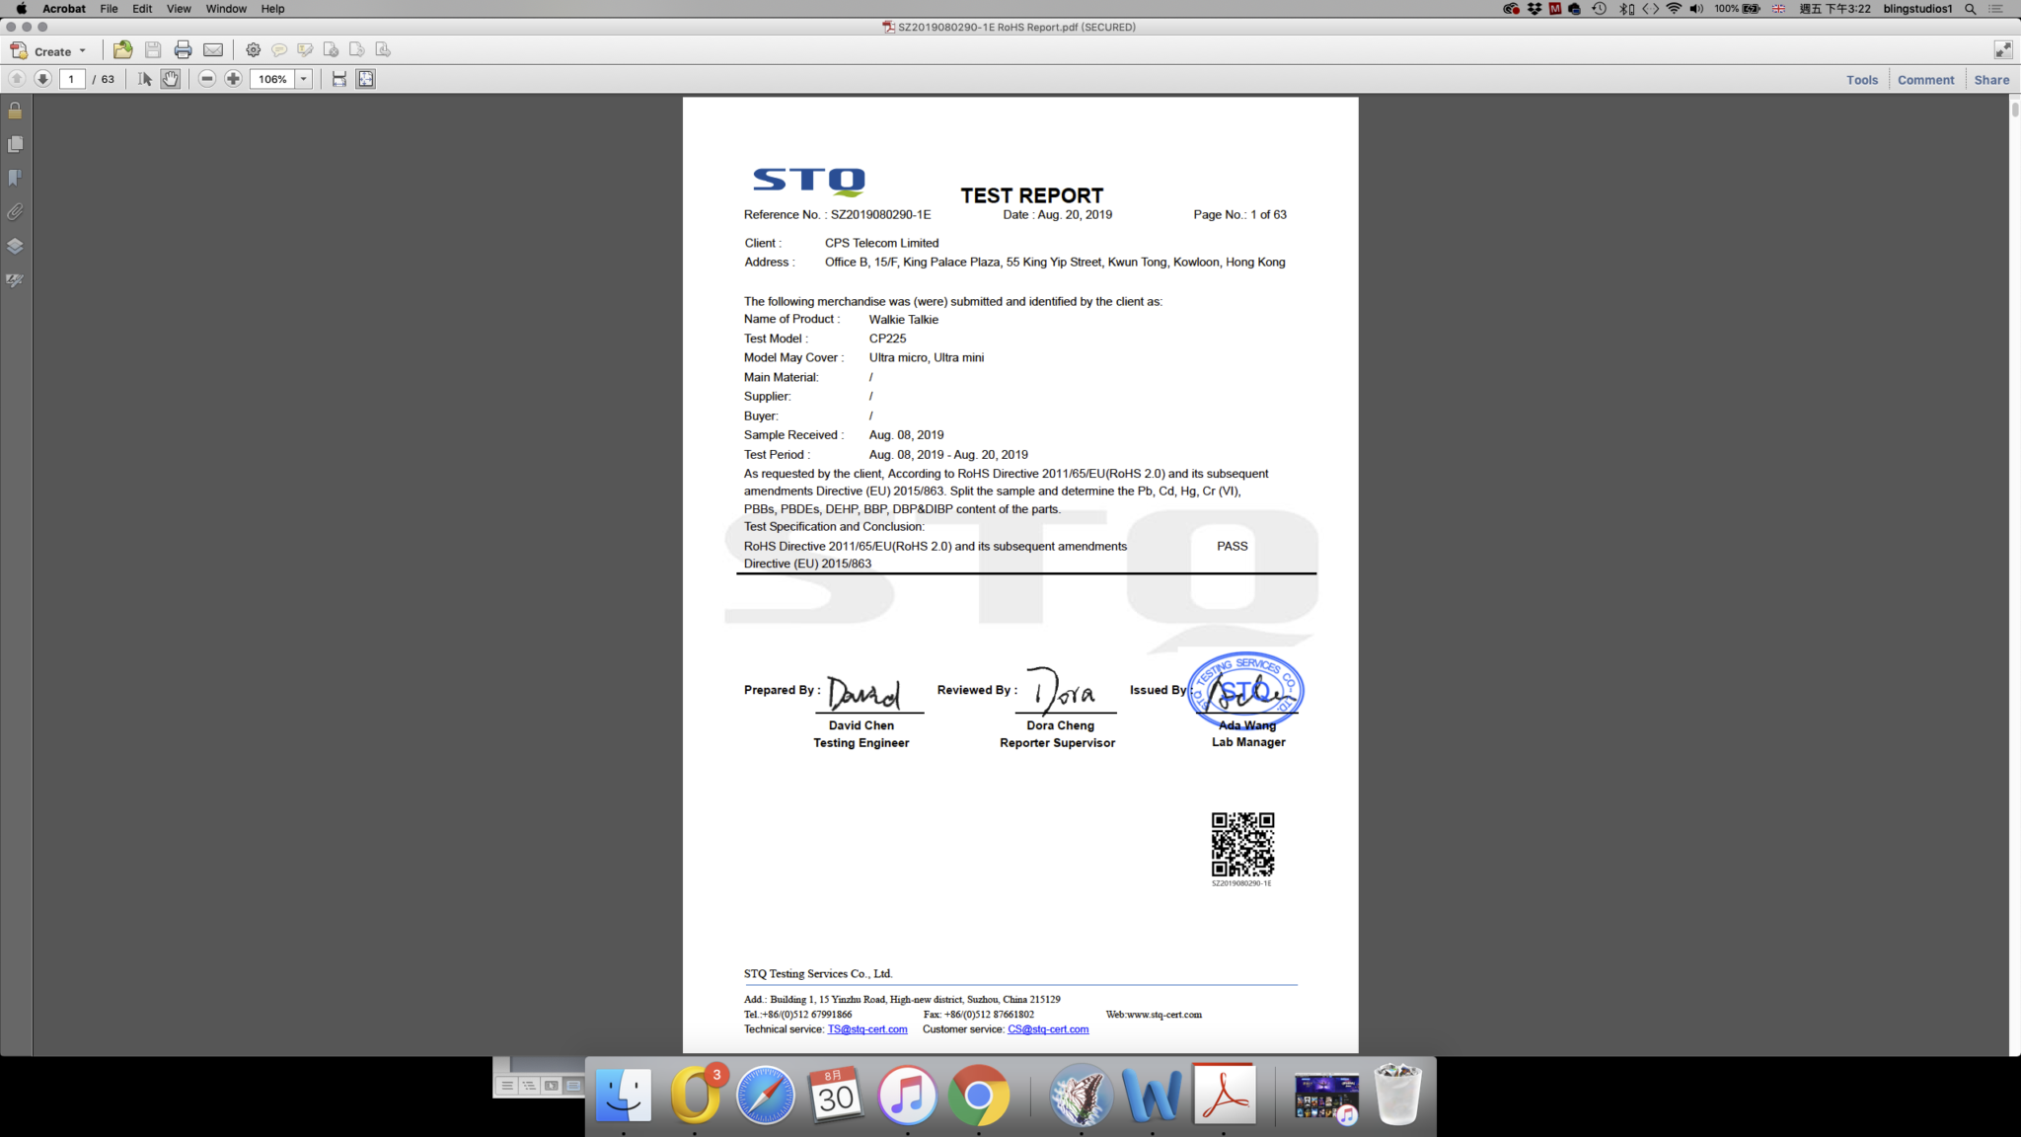Open the Bookmarks panel in the sidebar
Screen dimensions: 2021x1137
[15, 178]
